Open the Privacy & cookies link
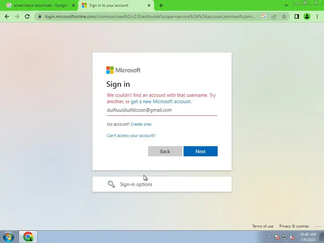This screenshot has height=243, width=324. tap(294, 226)
